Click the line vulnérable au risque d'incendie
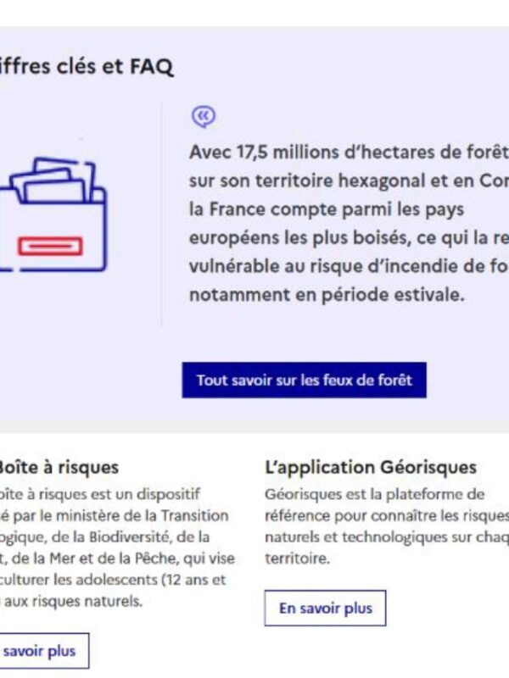 [349, 266]
